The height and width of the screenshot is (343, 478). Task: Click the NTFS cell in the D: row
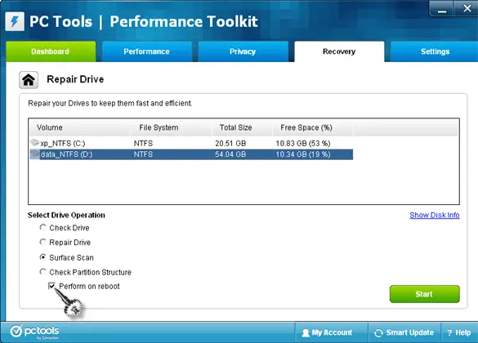(143, 154)
